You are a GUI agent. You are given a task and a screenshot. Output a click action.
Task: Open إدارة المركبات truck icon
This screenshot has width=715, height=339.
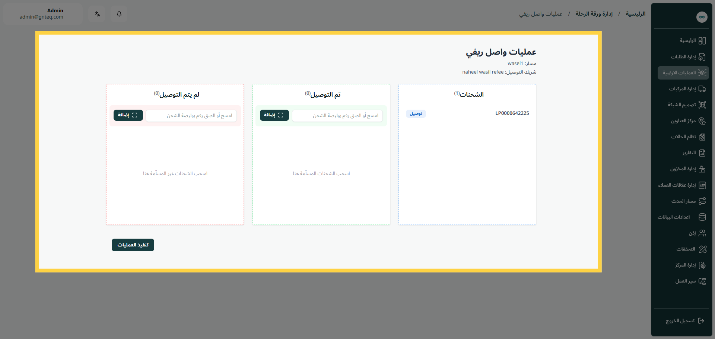coord(702,89)
